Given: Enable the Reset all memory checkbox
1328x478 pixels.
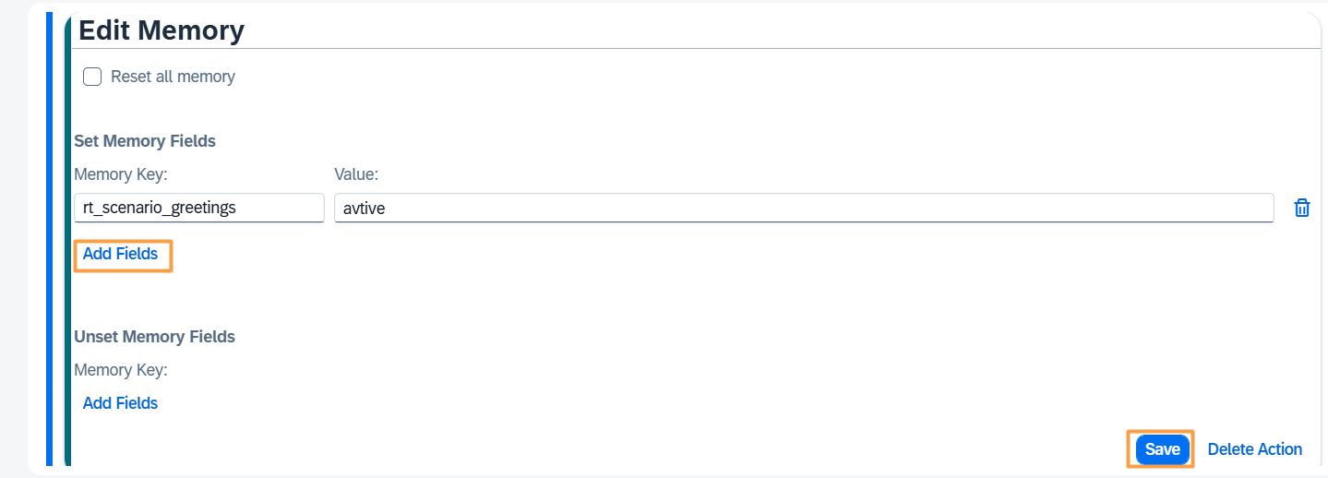Looking at the screenshot, I should tap(92, 77).
